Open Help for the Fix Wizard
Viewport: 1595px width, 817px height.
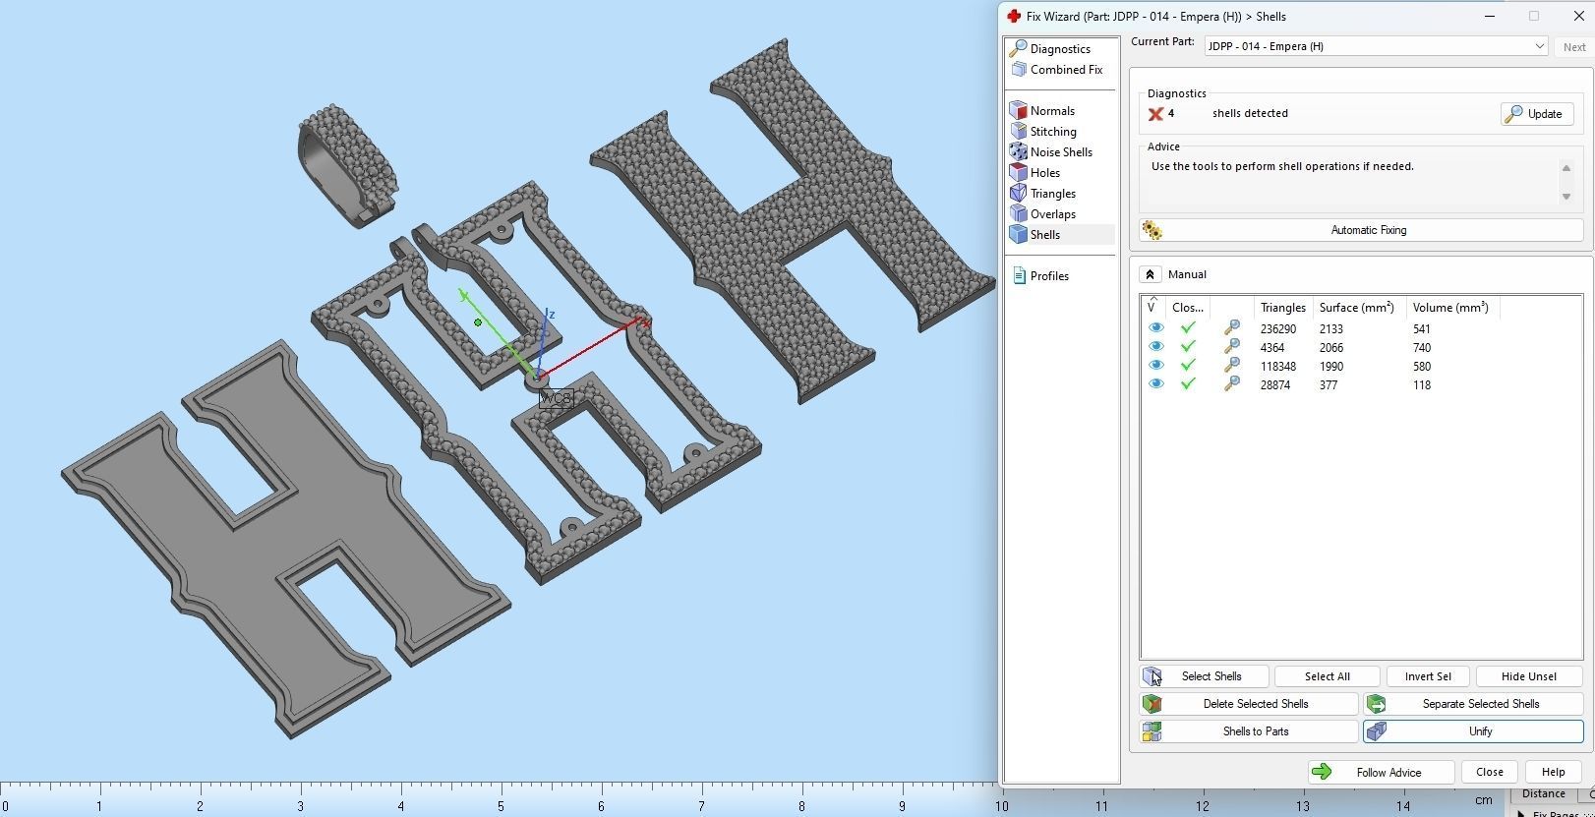coord(1554,772)
